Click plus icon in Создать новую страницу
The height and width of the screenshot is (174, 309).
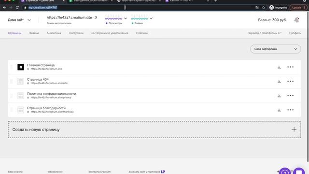tap(294, 130)
